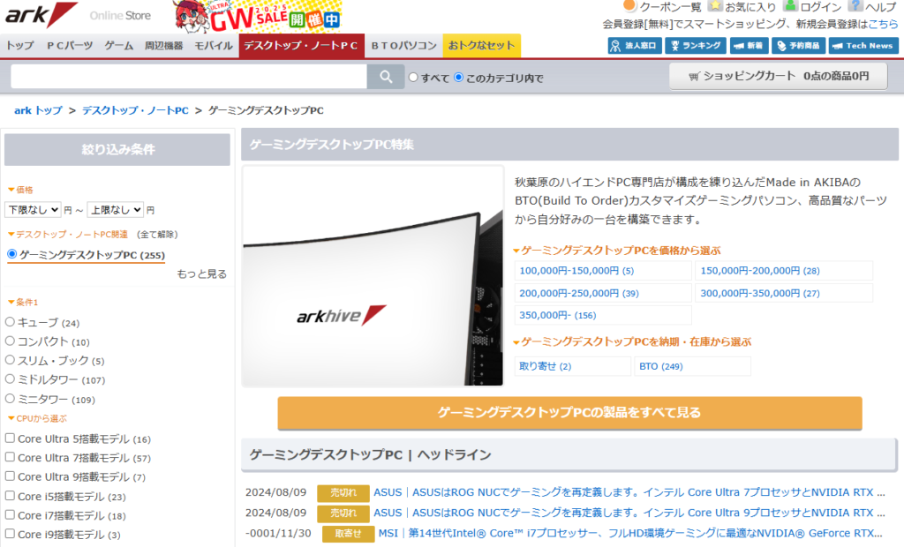This screenshot has width=904, height=547.
Task: Open the 周辺機器 menu tab
Action: point(163,46)
